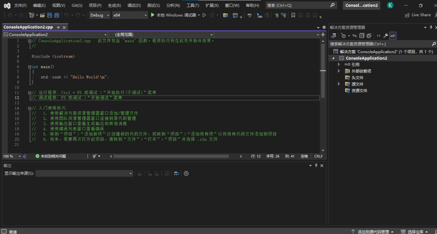This screenshot has width=437, height=234.
Task: Expand the 外部依赖项 tree node
Action: [339, 71]
